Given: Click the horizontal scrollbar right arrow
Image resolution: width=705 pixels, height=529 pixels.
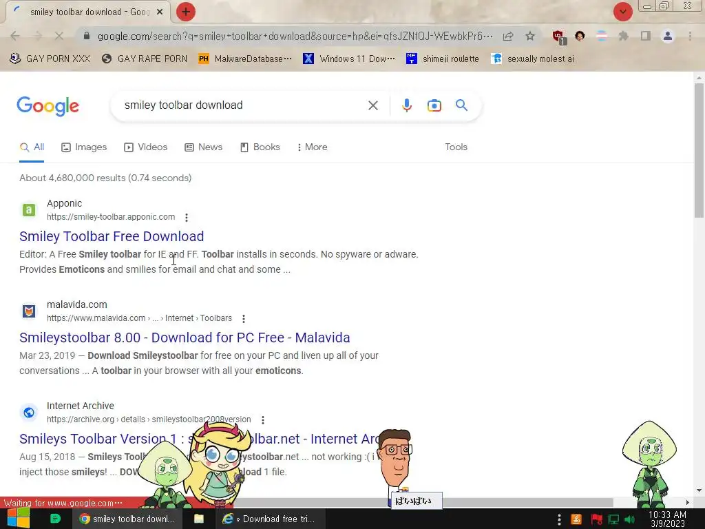Looking at the screenshot, I should (x=688, y=502).
